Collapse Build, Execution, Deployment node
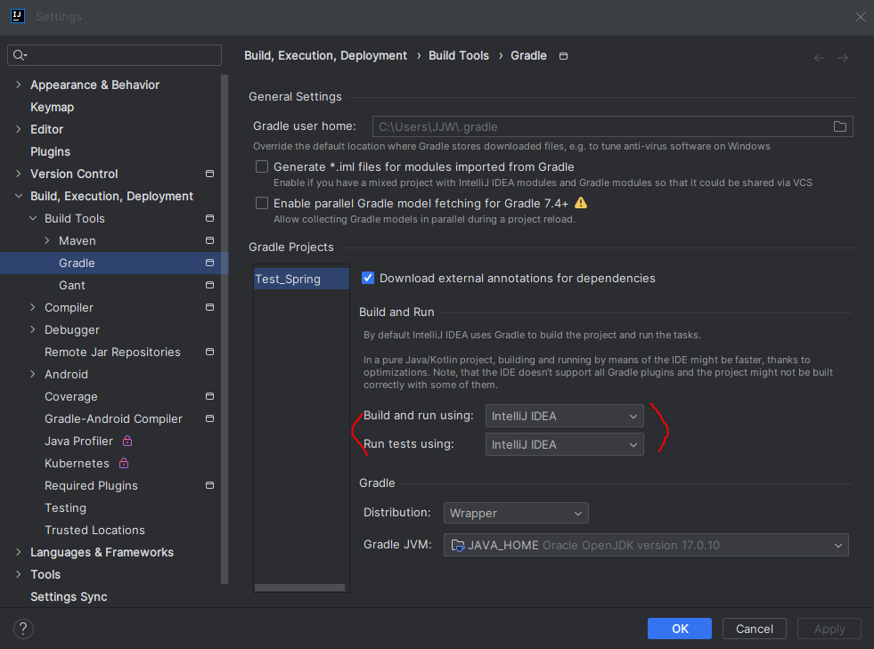This screenshot has width=874, height=649. pyautogui.click(x=19, y=196)
